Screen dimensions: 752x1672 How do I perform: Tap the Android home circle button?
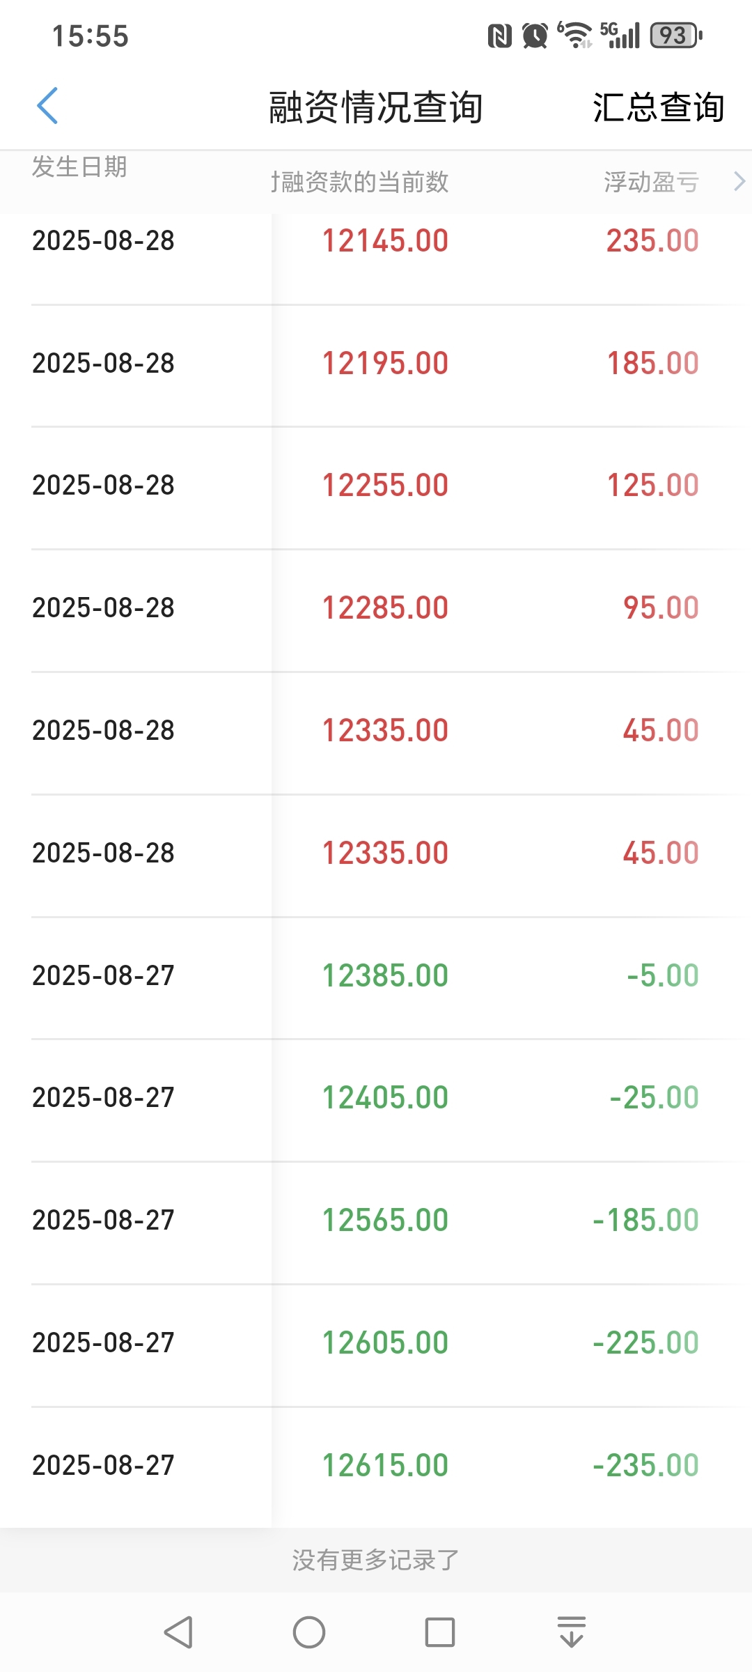pos(309,1632)
